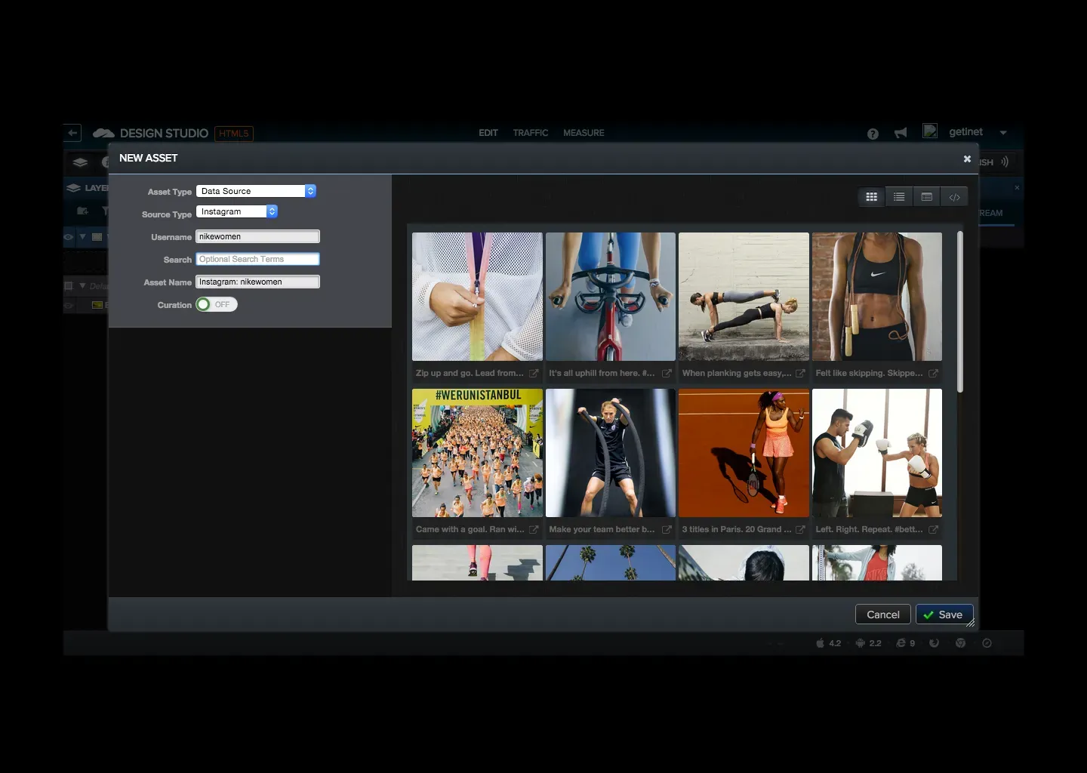
Task: Close the New Asset dialog
Action: (x=967, y=159)
